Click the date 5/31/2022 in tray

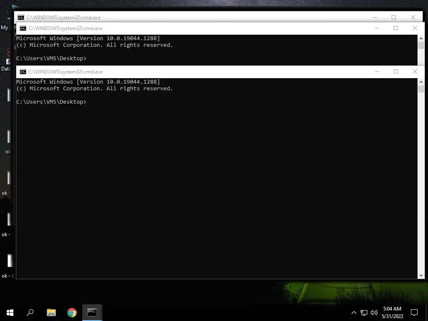(x=392, y=316)
